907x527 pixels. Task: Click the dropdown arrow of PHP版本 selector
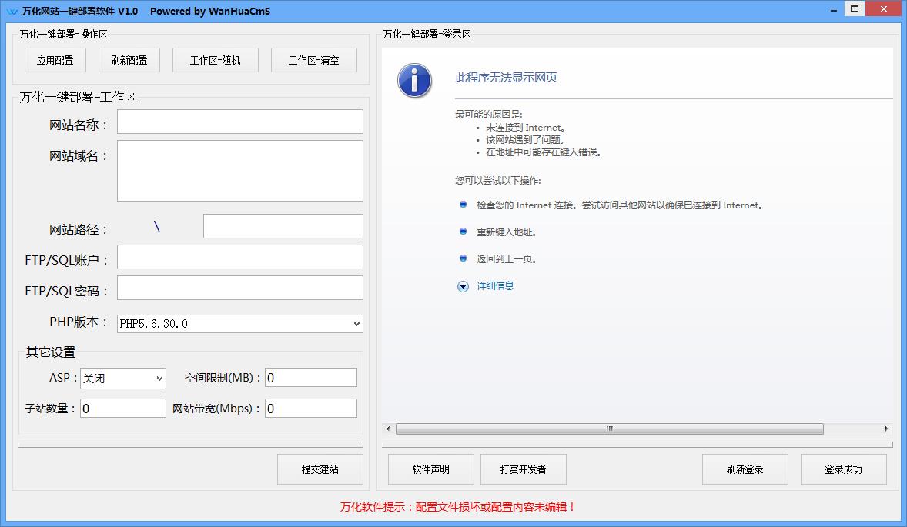[x=356, y=323]
